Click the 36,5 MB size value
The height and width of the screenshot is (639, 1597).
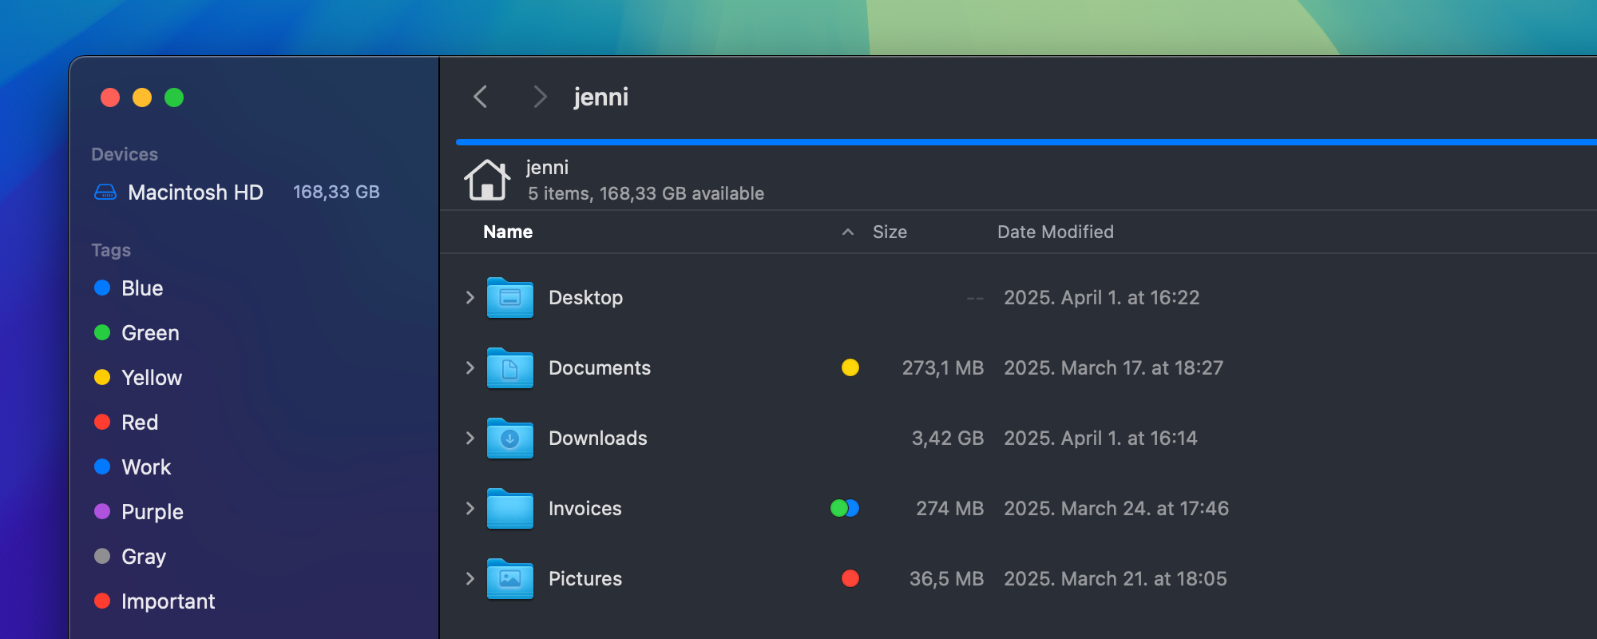pos(947,578)
